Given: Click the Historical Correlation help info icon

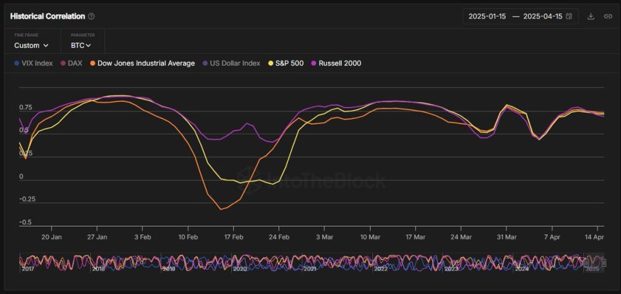Looking at the screenshot, I should (91, 16).
